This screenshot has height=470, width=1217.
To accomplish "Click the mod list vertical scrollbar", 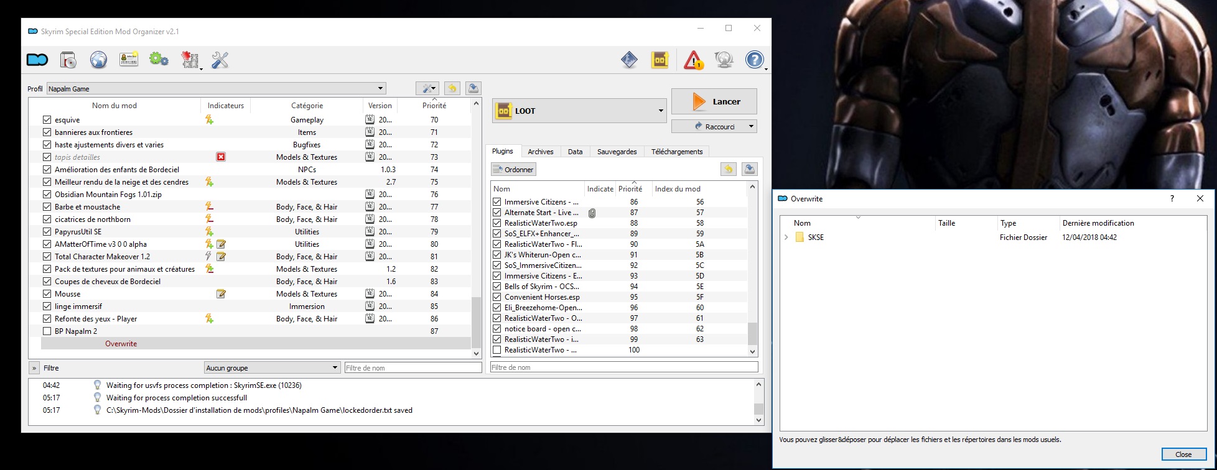I will tap(477, 322).
